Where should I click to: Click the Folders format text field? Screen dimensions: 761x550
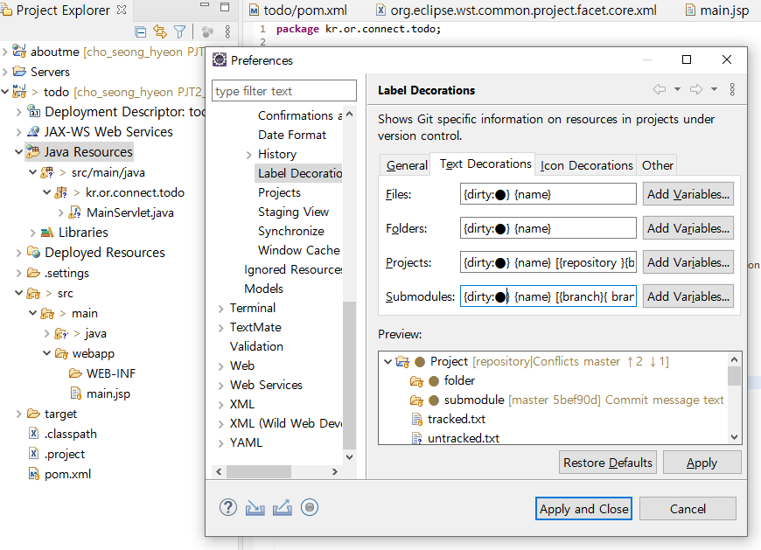548,228
